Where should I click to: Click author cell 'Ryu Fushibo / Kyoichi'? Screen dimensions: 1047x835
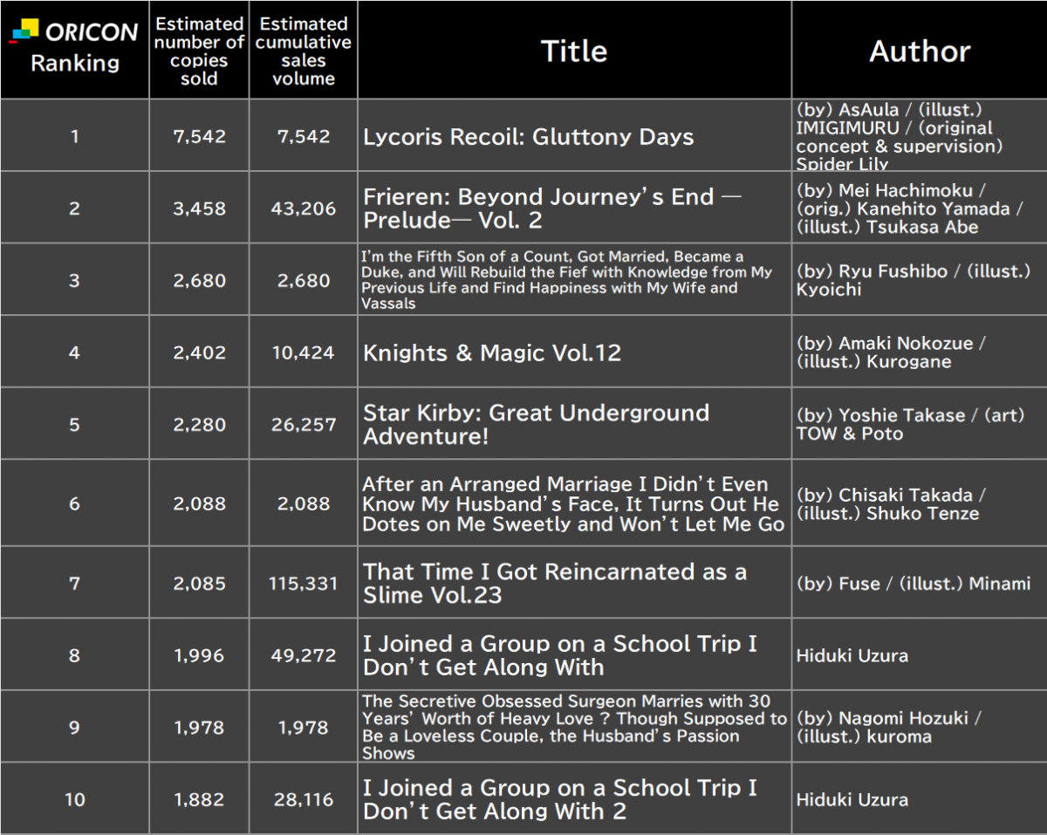click(919, 280)
